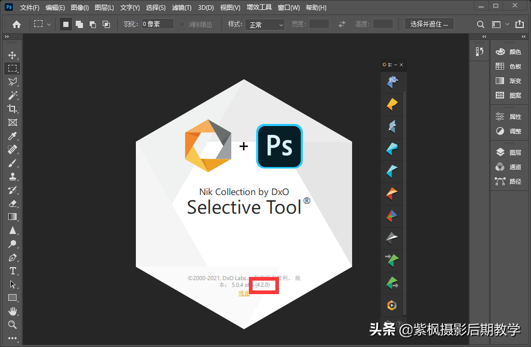Image resolution: width=531 pixels, height=347 pixels.
Task: Select the Eyedropper tool
Action: pyautogui.click(x=12, y=136)
